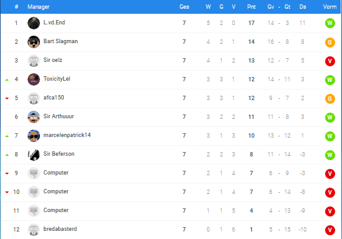Click orange G form badge for Bart Slagman

click(x=329, y=42)
